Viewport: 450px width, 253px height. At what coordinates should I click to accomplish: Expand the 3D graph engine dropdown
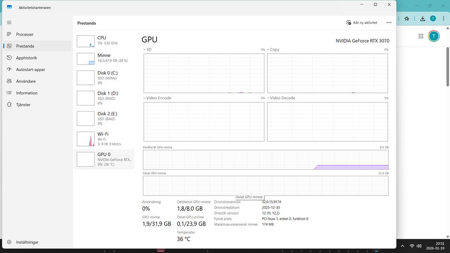coord(144,49)
